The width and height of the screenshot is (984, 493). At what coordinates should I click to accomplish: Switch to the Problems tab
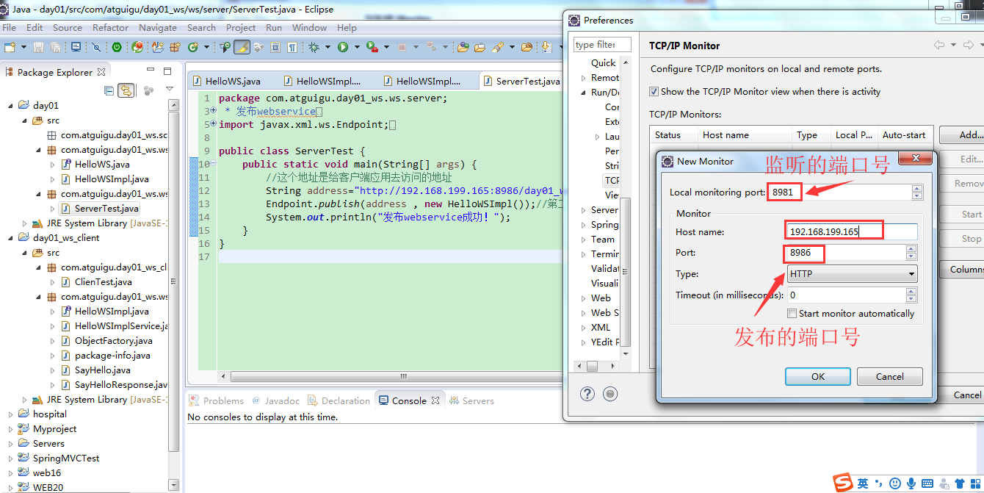[217, 400]
